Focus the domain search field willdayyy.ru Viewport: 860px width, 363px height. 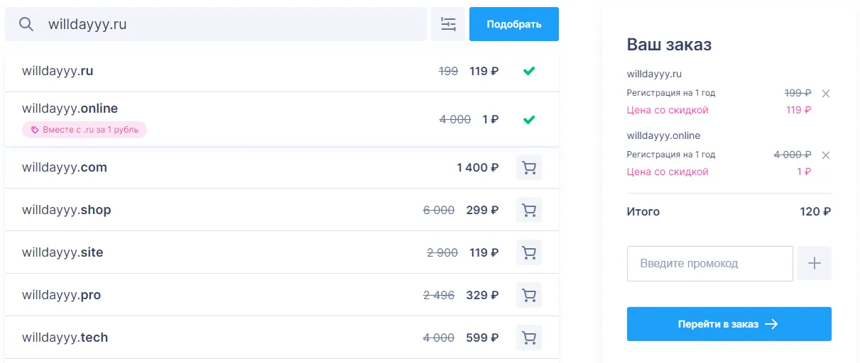tap(216, 24)
